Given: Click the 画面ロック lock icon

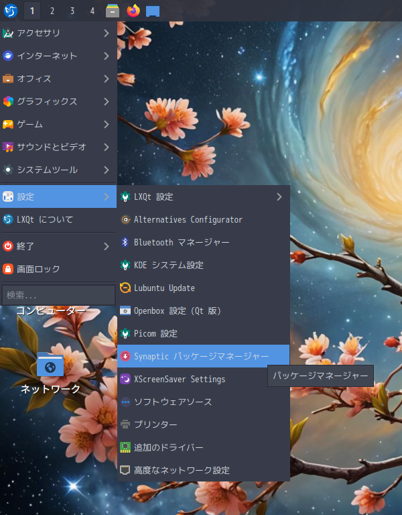Looking at the screenshot, I should (x=8, y=269).
